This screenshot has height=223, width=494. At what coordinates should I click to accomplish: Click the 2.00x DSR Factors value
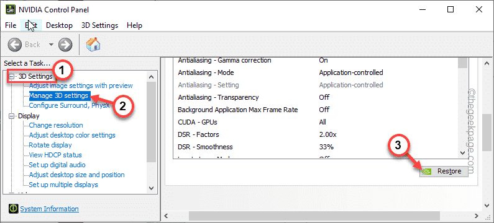click(x=327, y=134)
